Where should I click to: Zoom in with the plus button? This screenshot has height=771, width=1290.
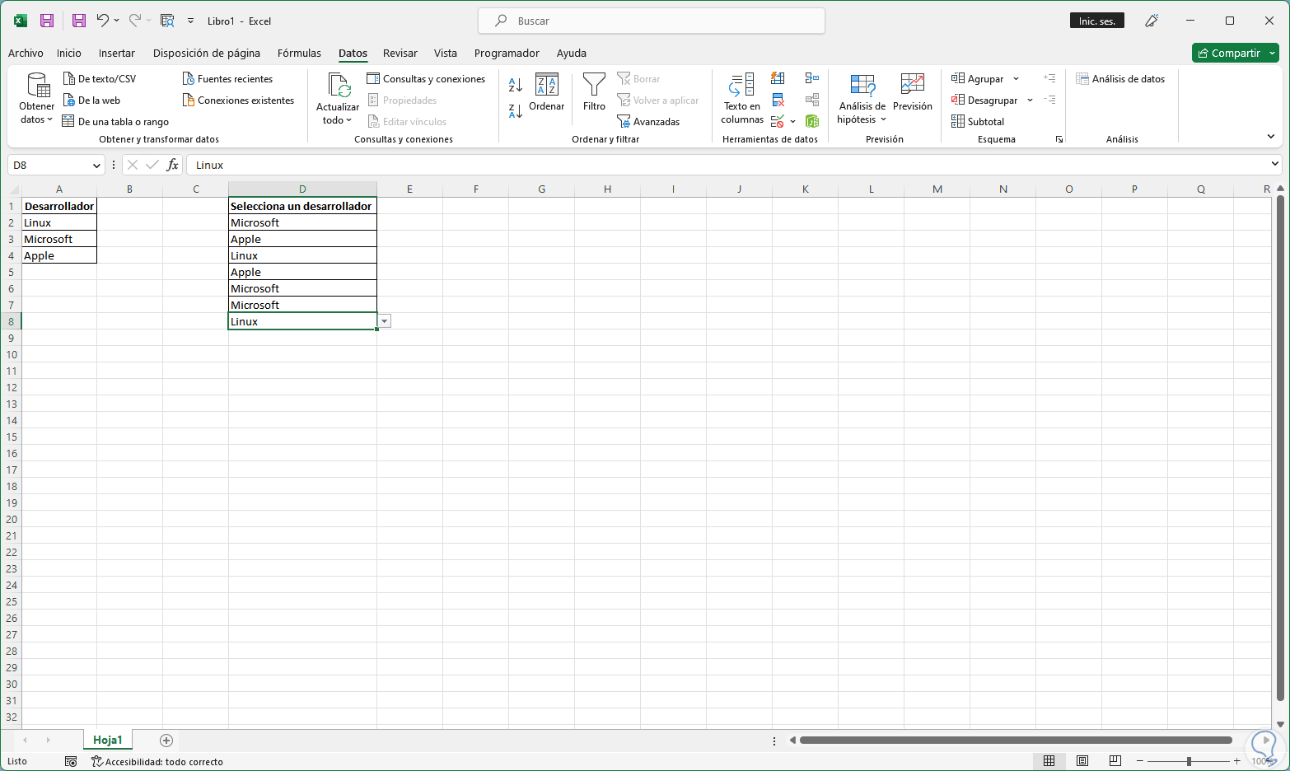(x=1236, y=761)
